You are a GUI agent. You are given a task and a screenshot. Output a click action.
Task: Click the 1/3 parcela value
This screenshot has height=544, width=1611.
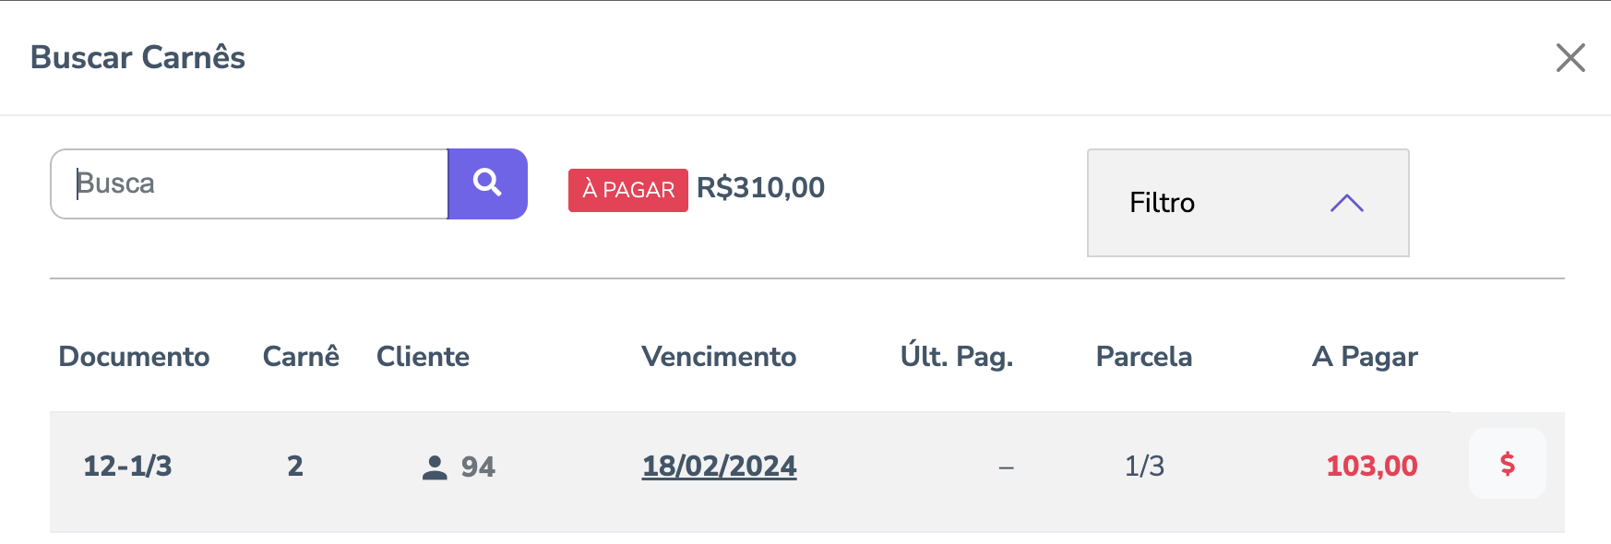[1144, 467]
